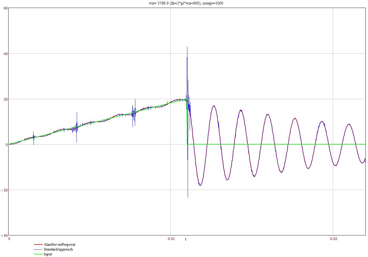368x257 pixels.
Task: Click the first red oscillation peak after the drop
Action: (x=214, y=106)
